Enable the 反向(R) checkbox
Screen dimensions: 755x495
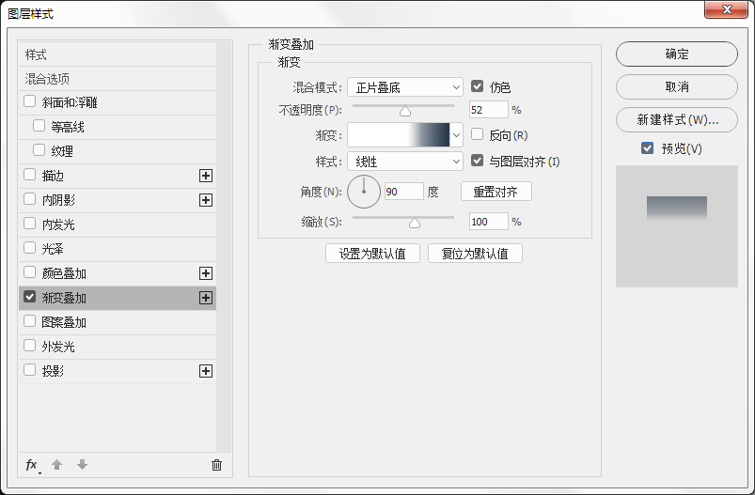click(x=478, y=134)
